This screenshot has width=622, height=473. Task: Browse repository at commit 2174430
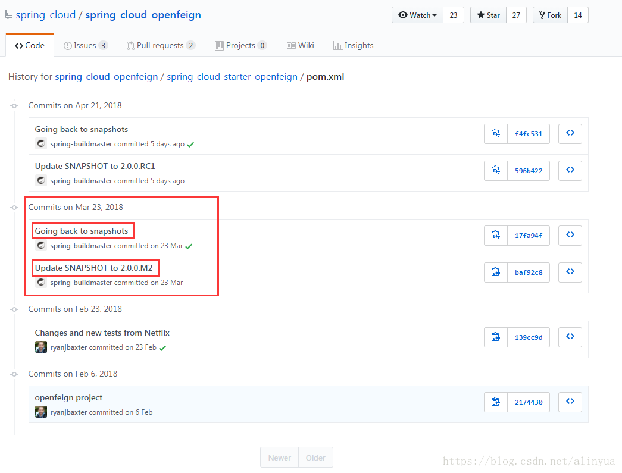570,402
